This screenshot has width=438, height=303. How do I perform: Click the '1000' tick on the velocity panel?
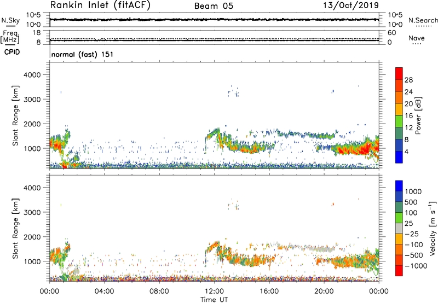(x=32, y=261)
